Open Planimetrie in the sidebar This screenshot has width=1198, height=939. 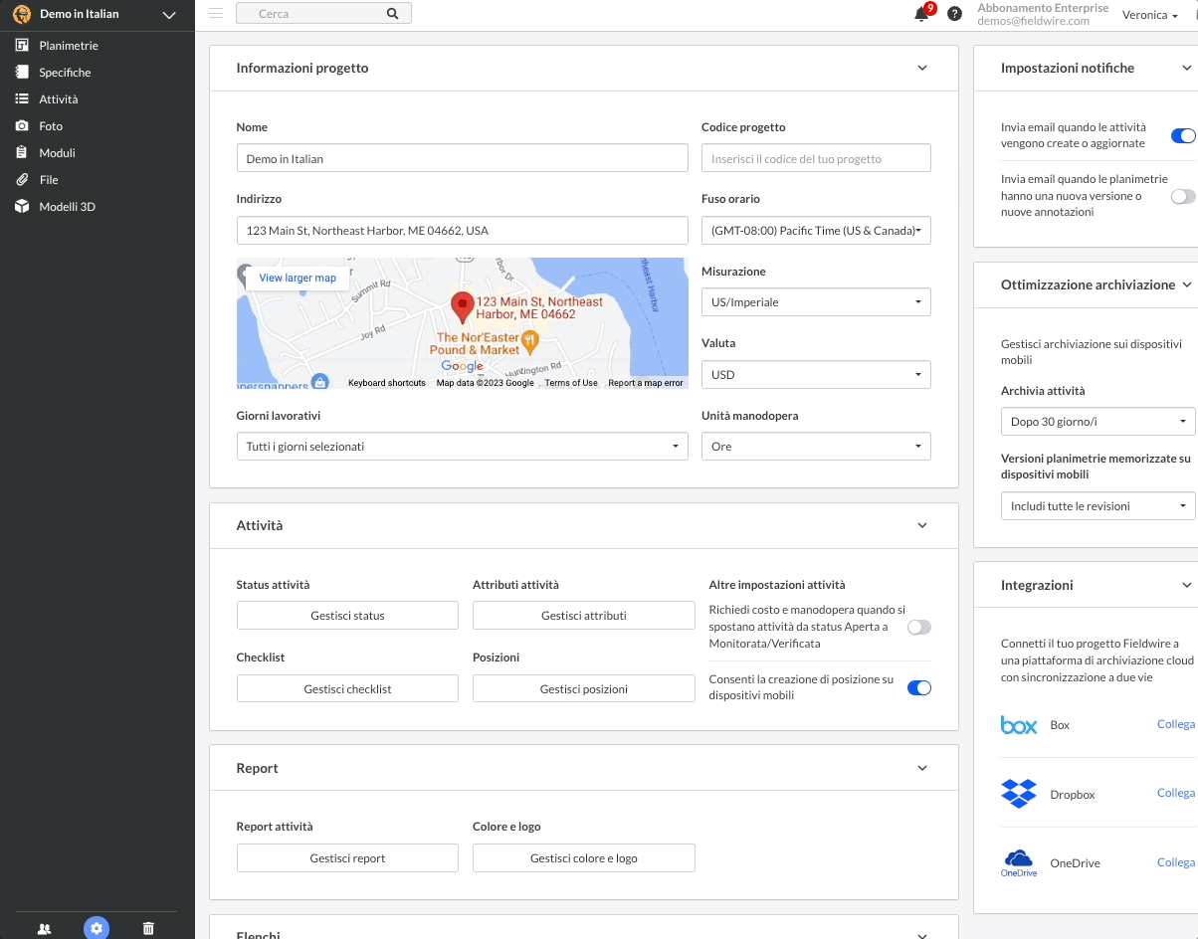pos(68,46)
